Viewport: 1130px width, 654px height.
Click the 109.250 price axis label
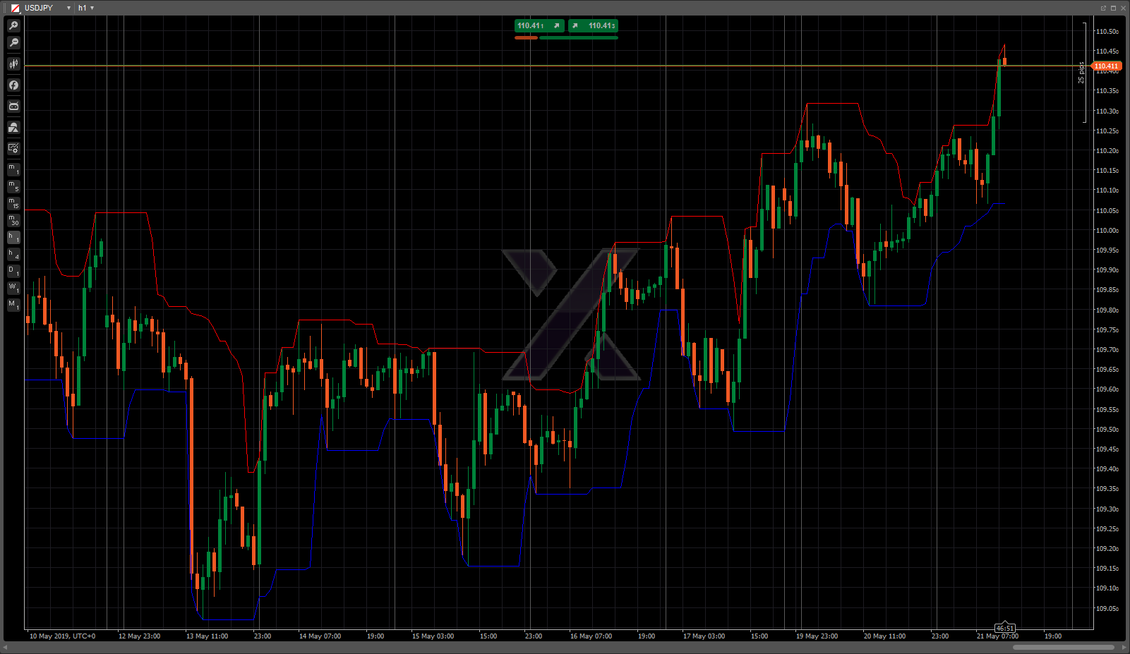(x=1107, y=528)
